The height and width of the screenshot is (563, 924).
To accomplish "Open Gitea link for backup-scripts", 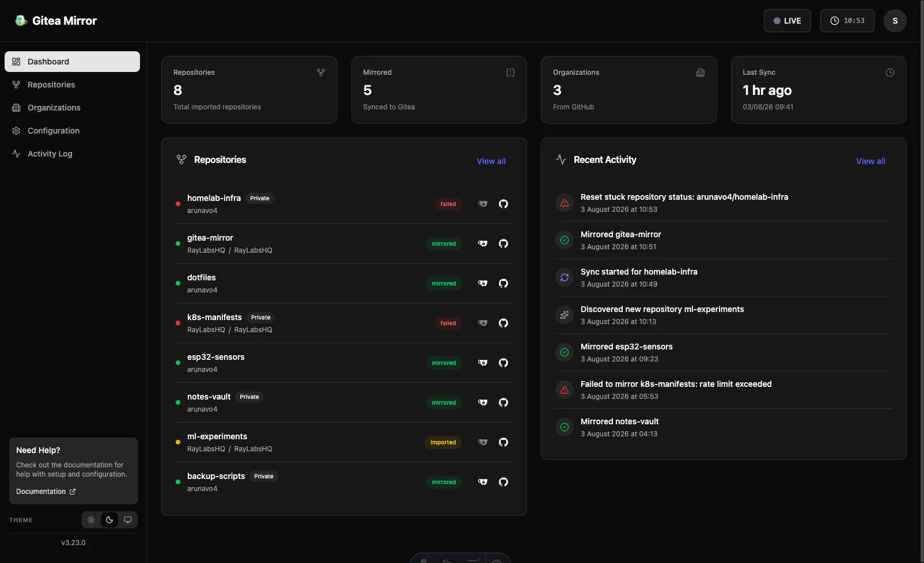I will coord(483,482).
